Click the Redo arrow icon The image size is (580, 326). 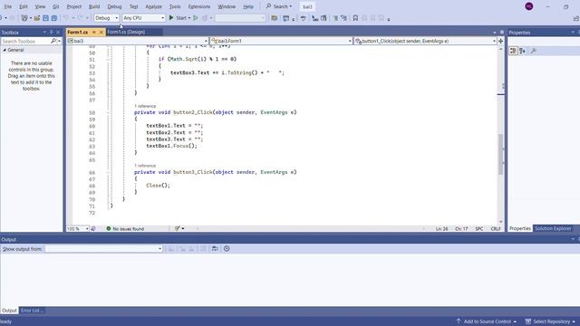(x=81, y=18)
